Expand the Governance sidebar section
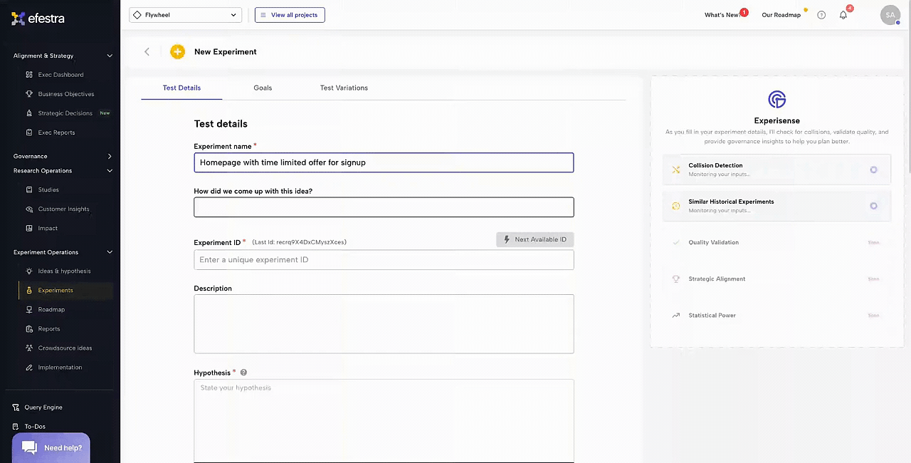The image size is (911, 463). [109, 156]
